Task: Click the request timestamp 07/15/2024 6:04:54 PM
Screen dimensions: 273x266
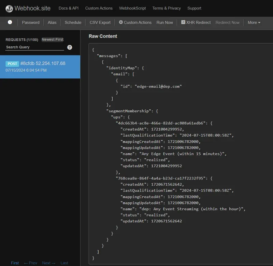Action: coord(26,70)
